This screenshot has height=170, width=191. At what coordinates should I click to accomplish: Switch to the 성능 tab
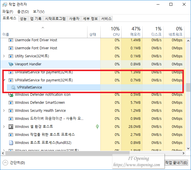pyautogui.click(x=23, y=19)
